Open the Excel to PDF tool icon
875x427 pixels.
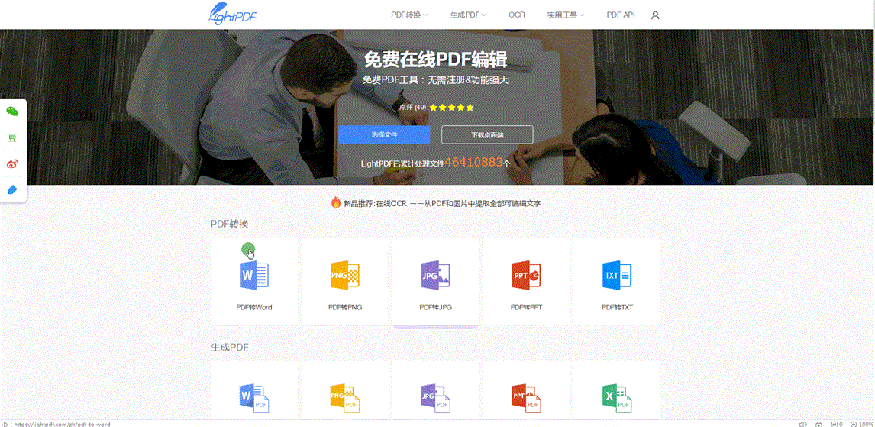(617, 397)
